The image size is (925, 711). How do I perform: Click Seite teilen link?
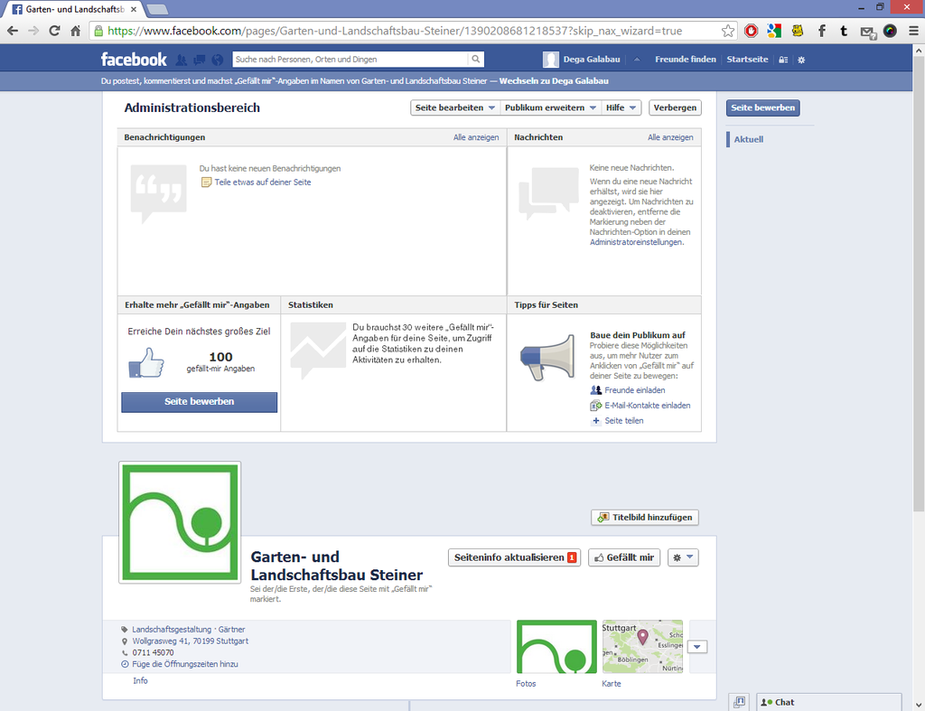(x=624, y=421)
